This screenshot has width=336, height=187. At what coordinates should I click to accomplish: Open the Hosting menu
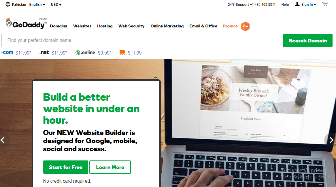[105, 26]
